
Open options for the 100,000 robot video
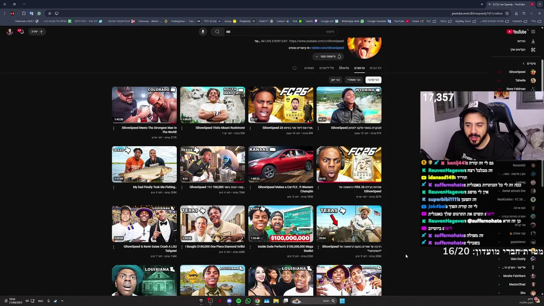[x=182, y=188]
